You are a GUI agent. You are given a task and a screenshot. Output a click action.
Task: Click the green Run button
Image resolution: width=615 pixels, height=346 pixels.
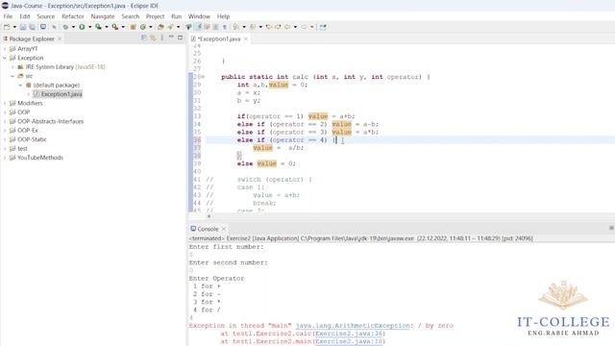pyautogui.click(x=82, y=27)
